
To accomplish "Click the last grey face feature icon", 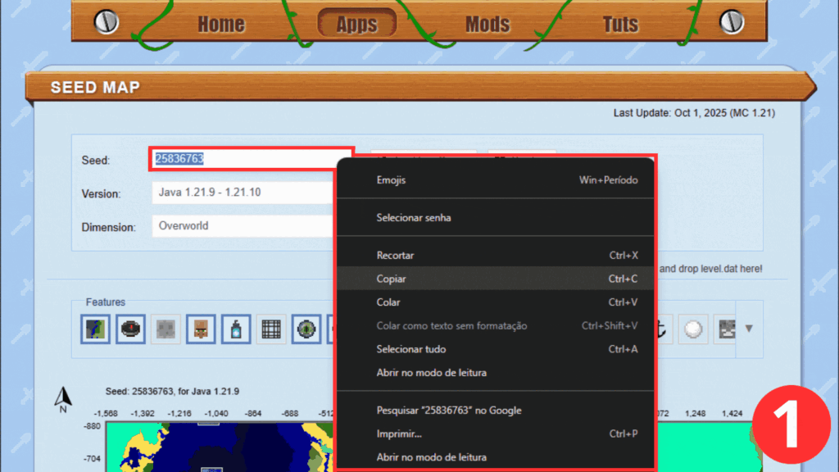I will tap(724, 329).
